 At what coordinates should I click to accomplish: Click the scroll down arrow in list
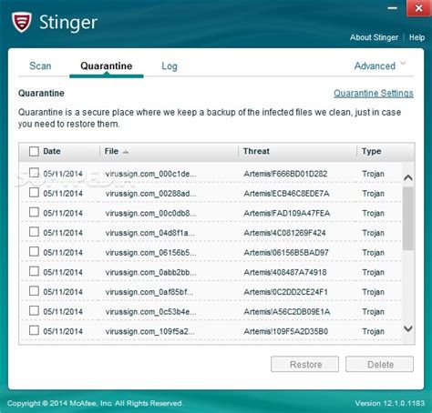click(408, 328)
